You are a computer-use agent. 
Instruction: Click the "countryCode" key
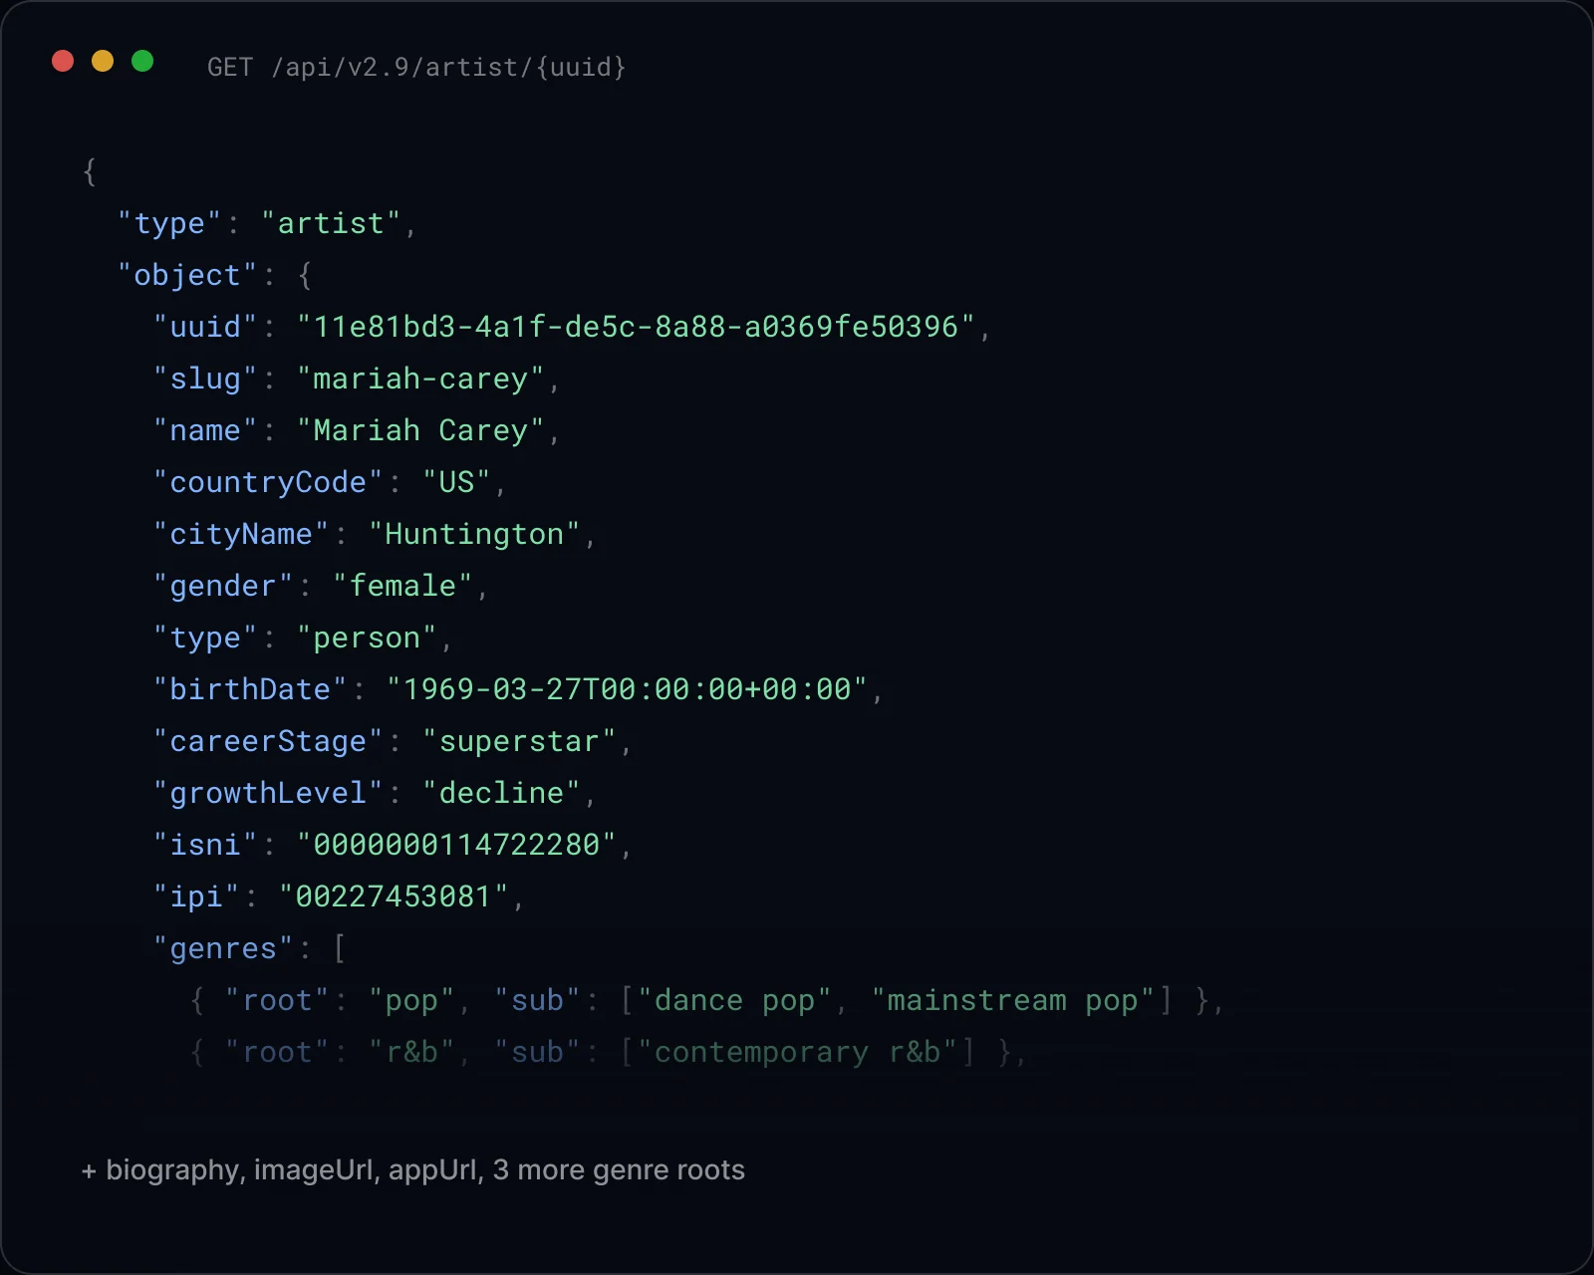click(x=268, y=482)
